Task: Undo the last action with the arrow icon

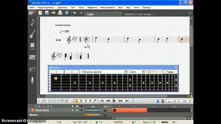Action: point(75,13)
